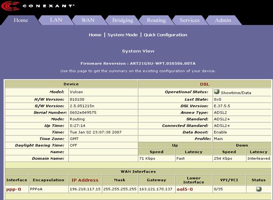This screenshot has width=273, height=200.
Task: Click the Showtime/Data status text
Action: (x=236, y=93)
